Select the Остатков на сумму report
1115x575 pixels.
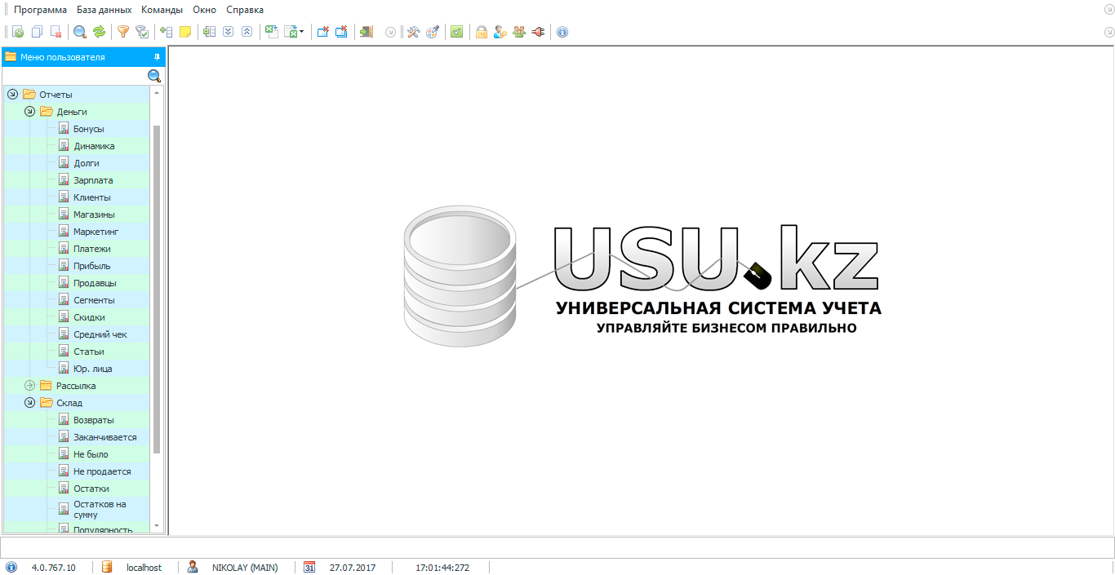coord(100,509)
